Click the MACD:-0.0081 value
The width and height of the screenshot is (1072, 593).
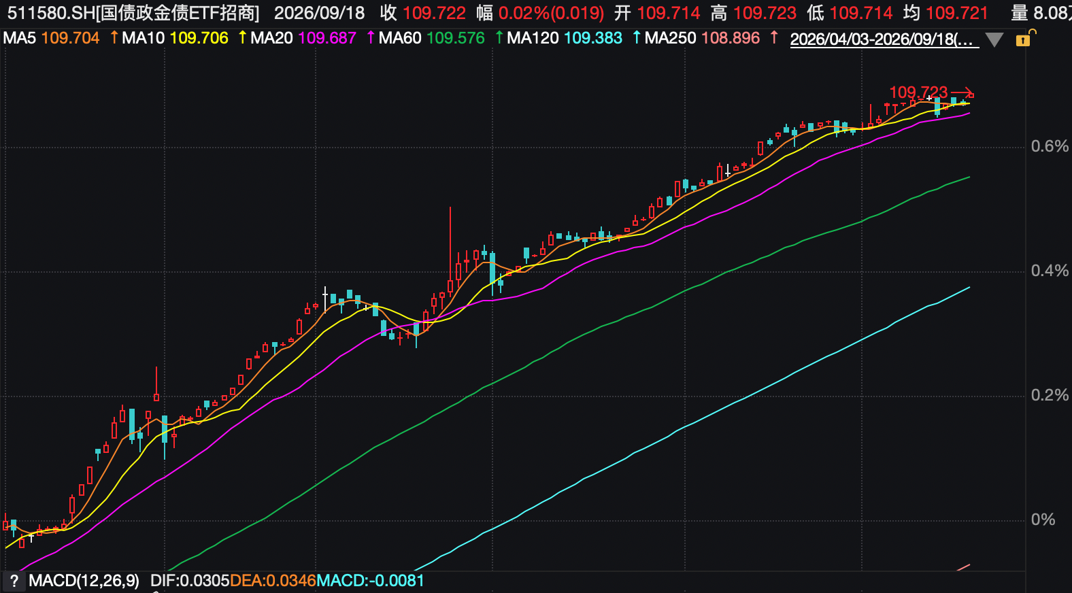point(370,581)
